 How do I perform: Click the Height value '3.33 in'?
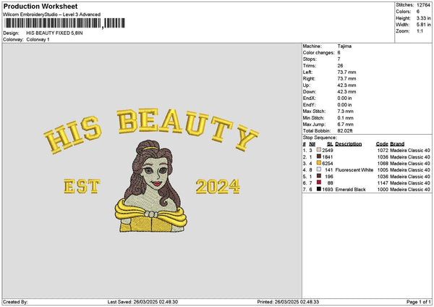(423, 18)
